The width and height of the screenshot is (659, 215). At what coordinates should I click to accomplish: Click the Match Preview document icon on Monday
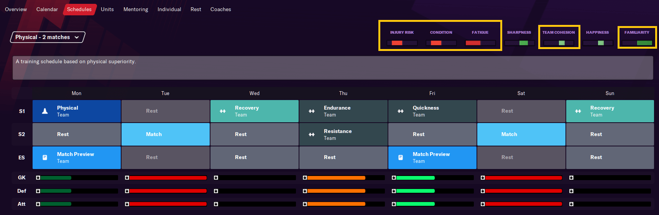tap(45, 158)
